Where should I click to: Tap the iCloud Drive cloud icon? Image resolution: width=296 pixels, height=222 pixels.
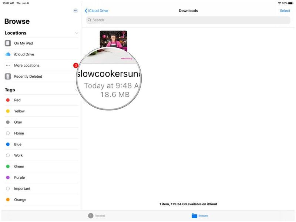click(x=8, y=54)
